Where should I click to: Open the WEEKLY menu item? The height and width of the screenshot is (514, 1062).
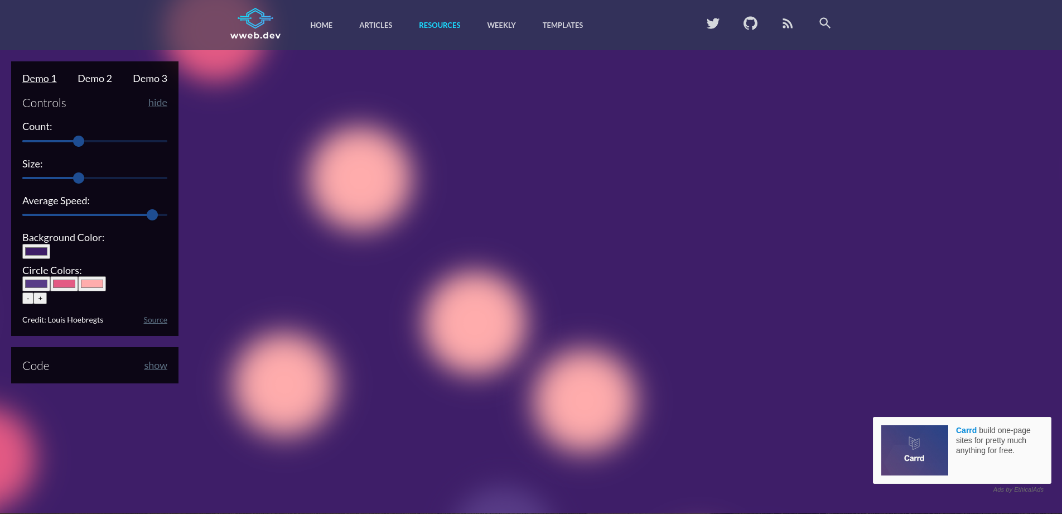click(x=501, y=25)
